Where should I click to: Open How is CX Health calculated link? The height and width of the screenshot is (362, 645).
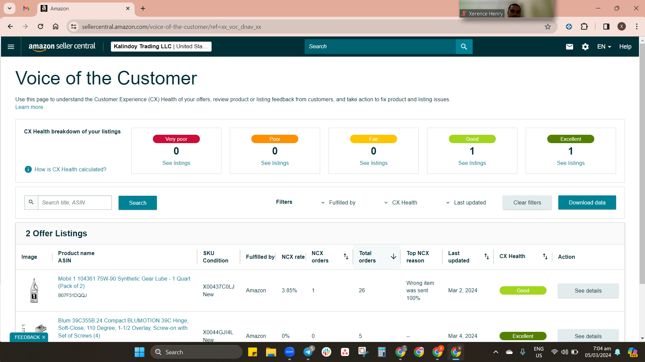(x=70, y=169)
